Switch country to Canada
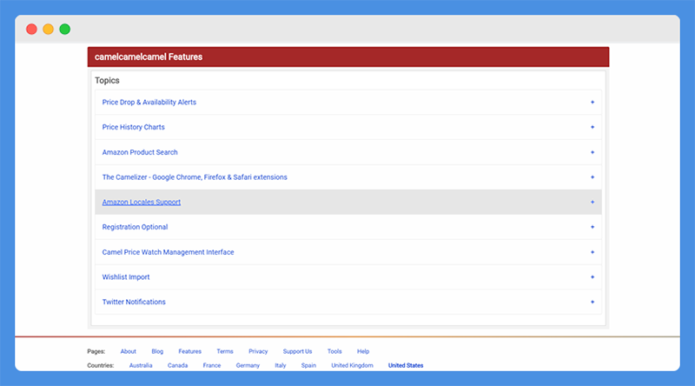Screen dimensions: 695x386 [177, 366]
